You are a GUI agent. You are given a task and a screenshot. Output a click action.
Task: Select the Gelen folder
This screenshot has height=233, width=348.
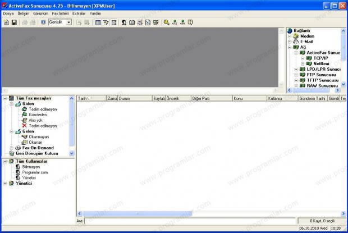coord(28,131)
